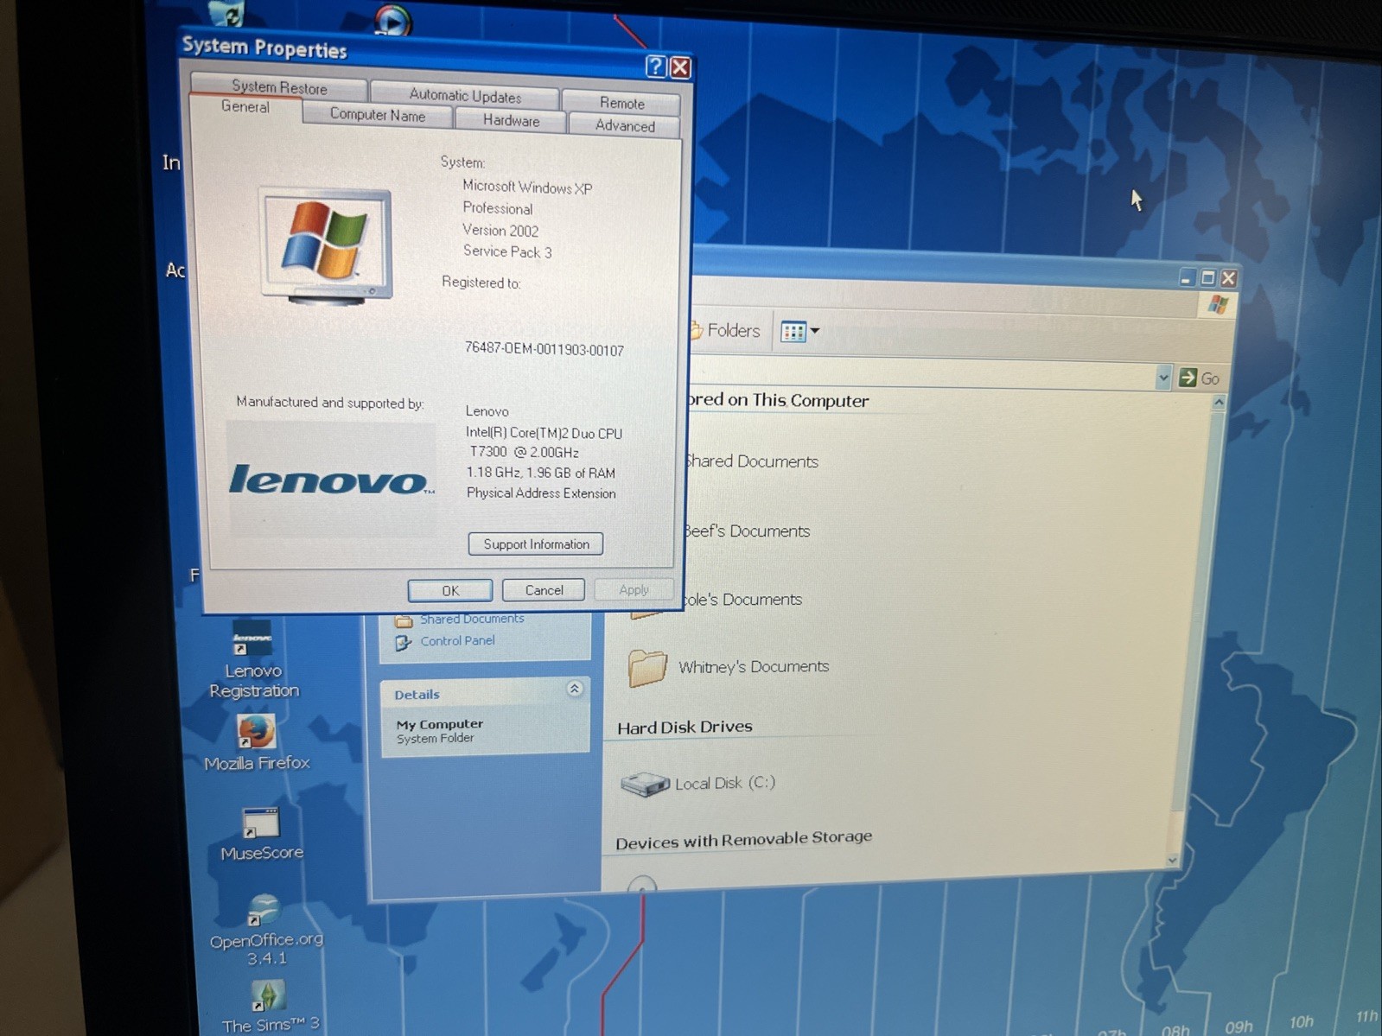
Task: Select the Recycle Bin icon at top
Action: coord(227,12)
